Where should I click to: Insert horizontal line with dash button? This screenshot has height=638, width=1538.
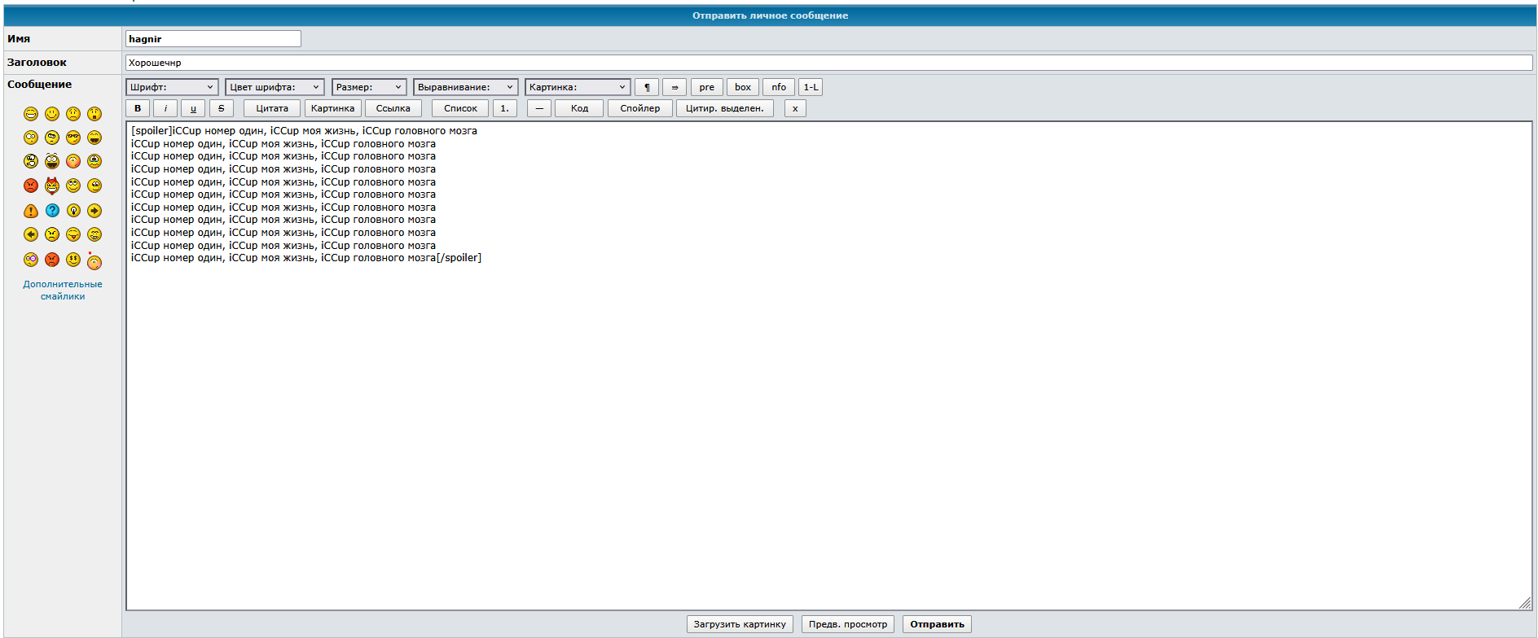point(539,108)
